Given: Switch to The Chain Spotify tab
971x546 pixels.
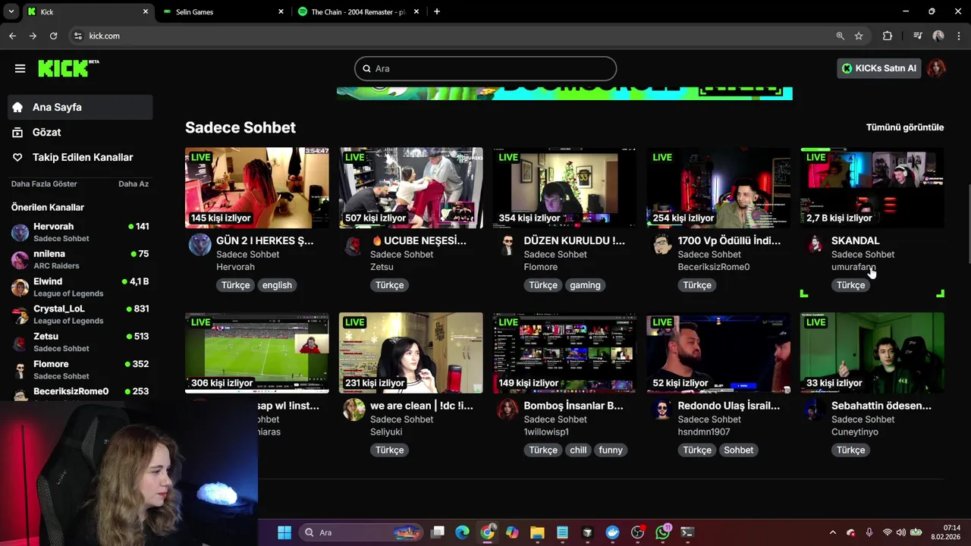Looking at the screenshot, I should click(x=358, y=11).
